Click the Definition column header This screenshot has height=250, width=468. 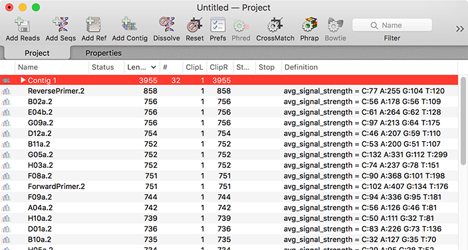click(x=370, y=67)
